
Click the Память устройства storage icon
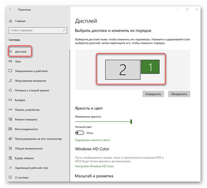pos(10,110)
